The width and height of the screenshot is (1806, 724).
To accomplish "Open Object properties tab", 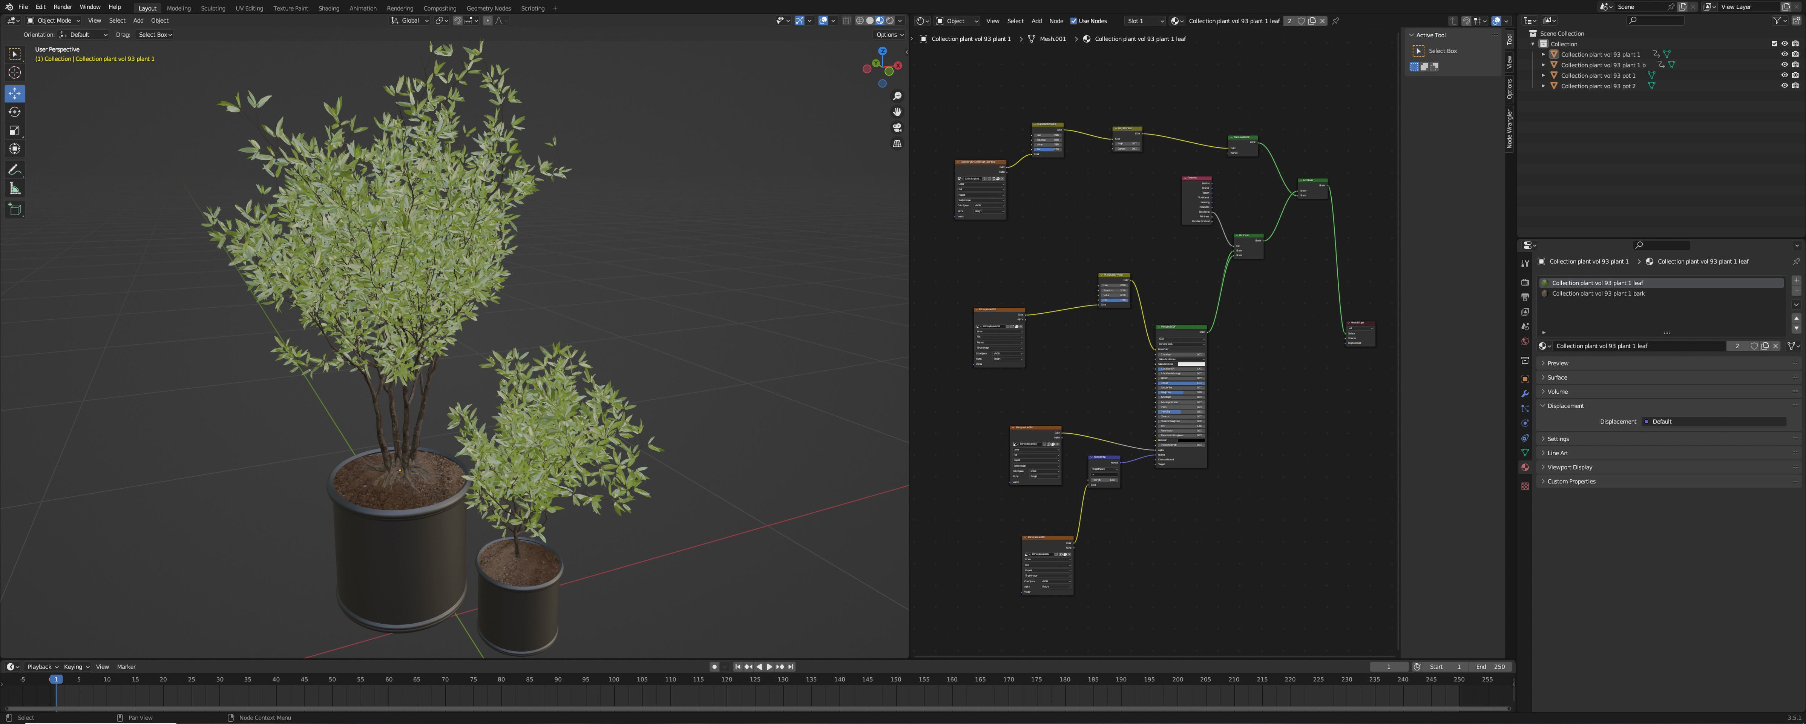I will (x=1525, y=379).
